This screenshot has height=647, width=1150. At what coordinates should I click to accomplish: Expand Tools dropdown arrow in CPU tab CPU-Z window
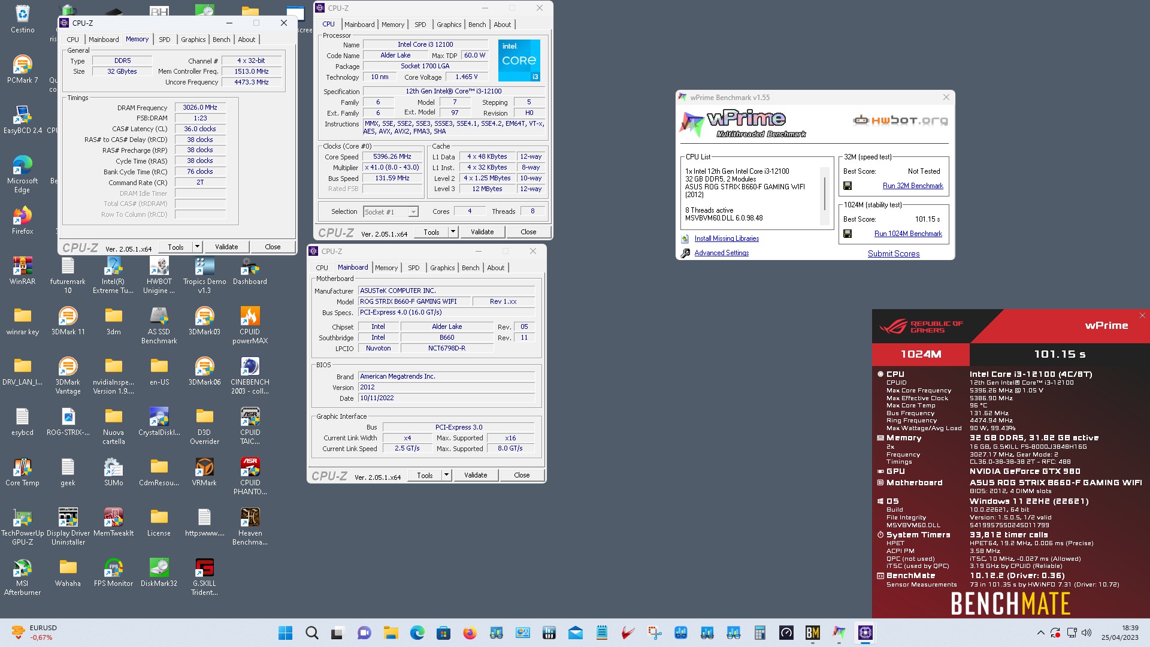[453, 232]
